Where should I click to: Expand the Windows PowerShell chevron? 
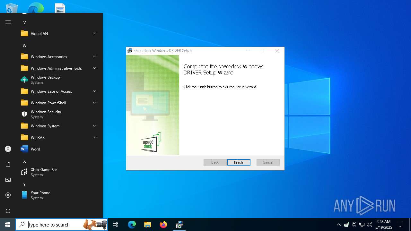pyautogui.click(x=94, y=103)
